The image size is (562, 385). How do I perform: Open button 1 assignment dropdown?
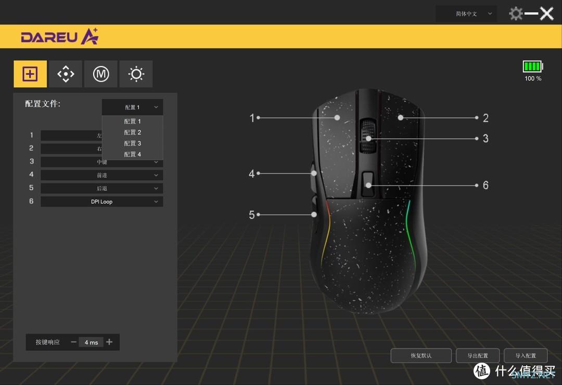[71, 136]
